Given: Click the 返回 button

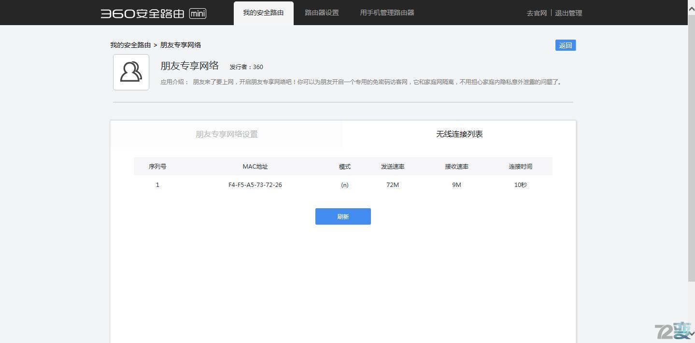Looking at the screenshot, I should [x=565, y=45].
